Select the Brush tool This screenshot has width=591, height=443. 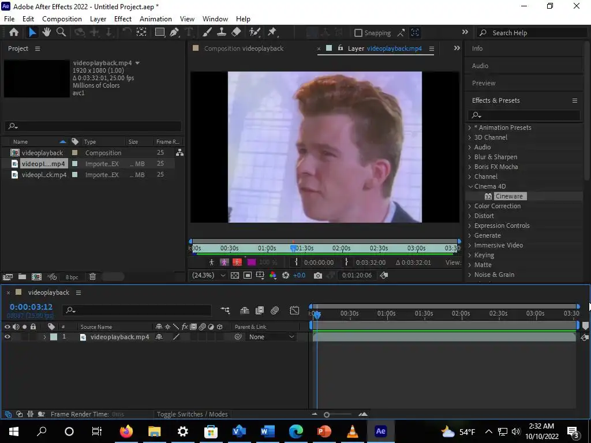pos(207,32)
